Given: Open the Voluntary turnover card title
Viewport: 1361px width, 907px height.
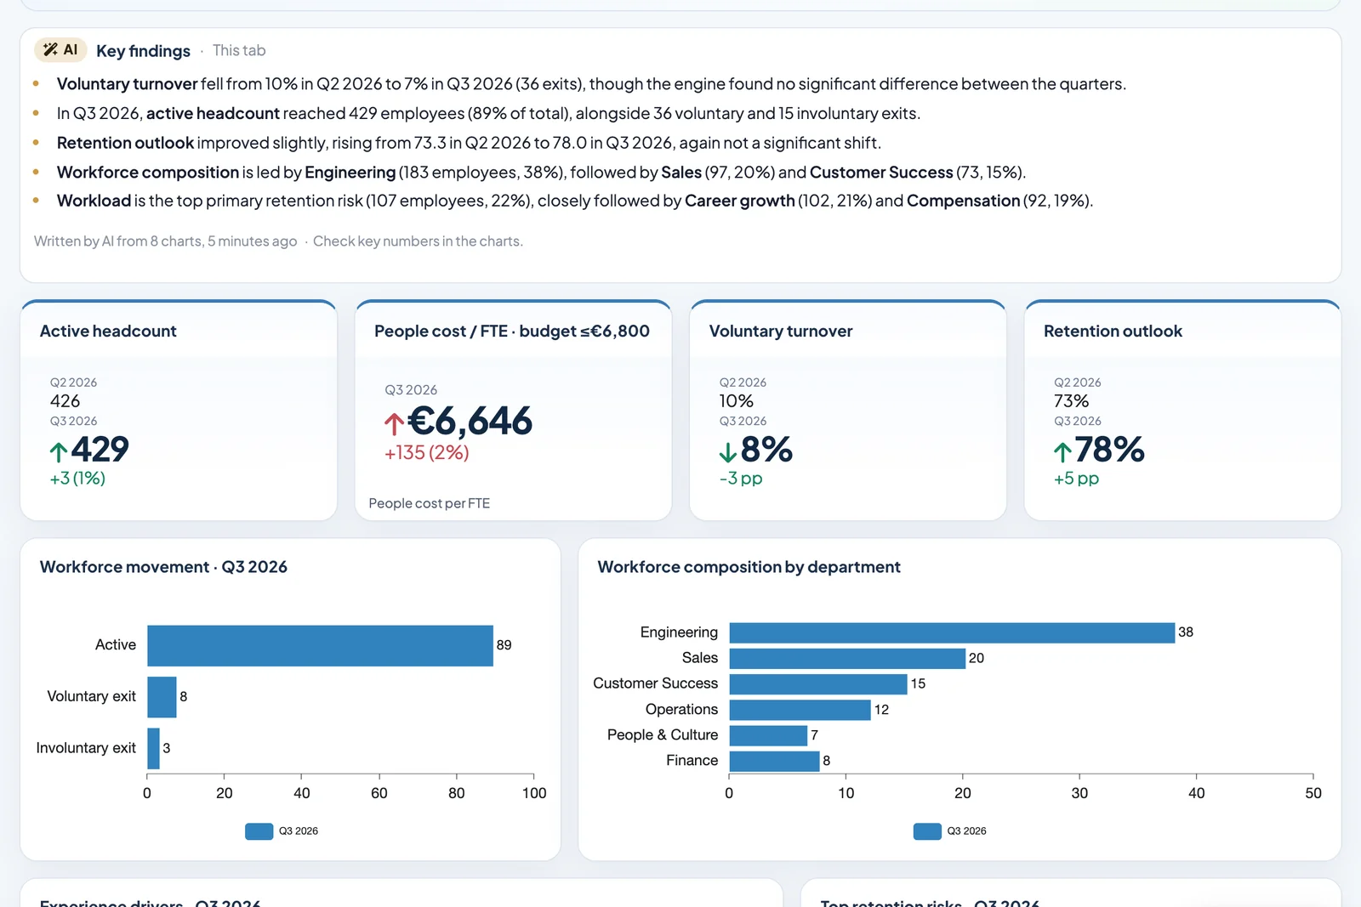Looking at the screenshot, I should [781, 331].
